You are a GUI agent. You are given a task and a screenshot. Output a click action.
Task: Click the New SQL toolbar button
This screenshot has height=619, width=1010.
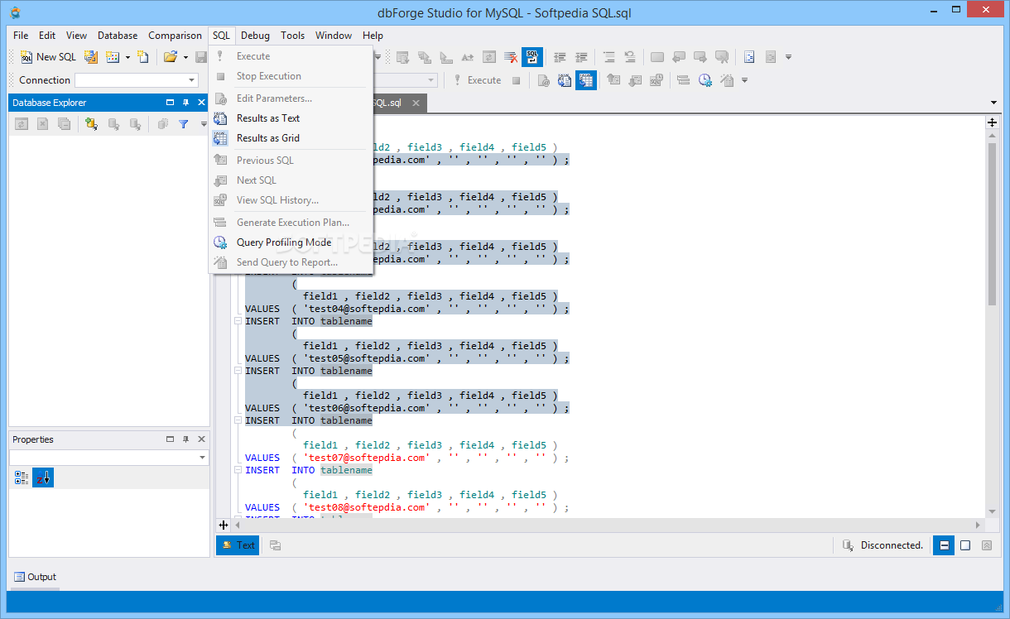(47, 57)
